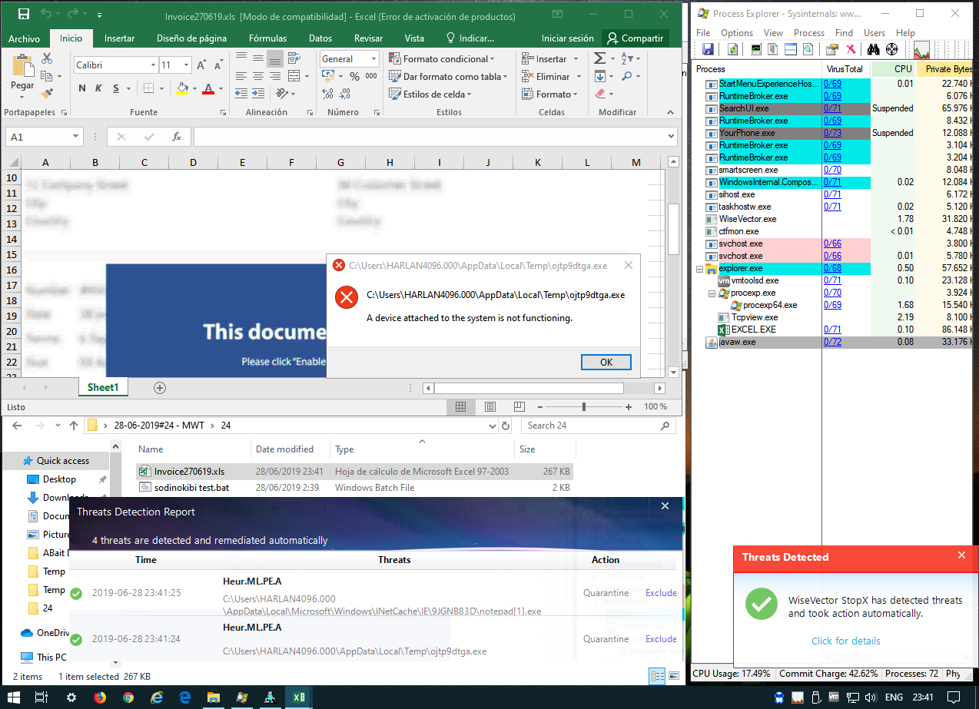Screen dimensions: 979x709
Task: Click the percent style icon in Número
Action: pyautogui.click(x=354, y=76)
